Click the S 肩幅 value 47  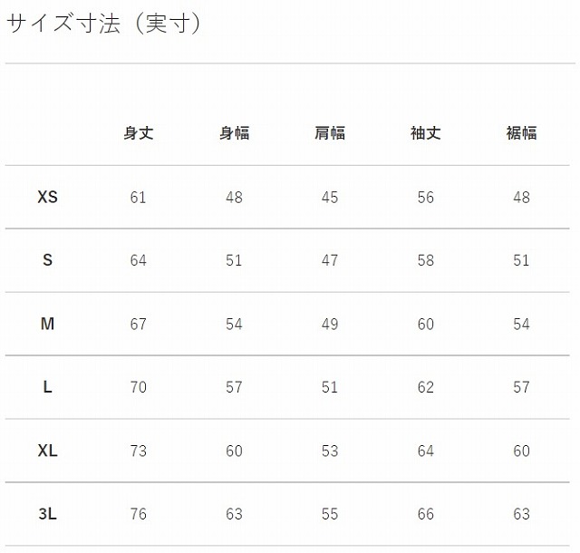[330, 261]
